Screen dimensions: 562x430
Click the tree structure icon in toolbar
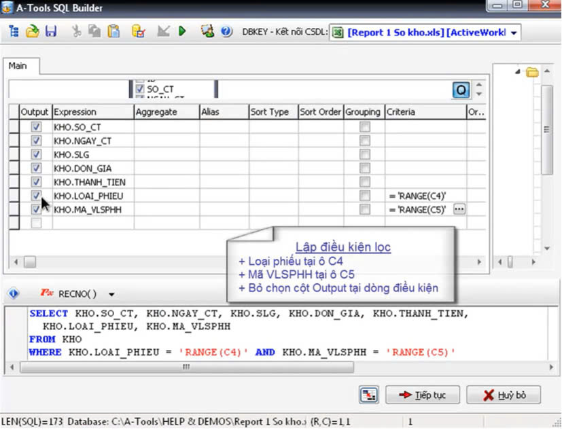coord(14,31)
